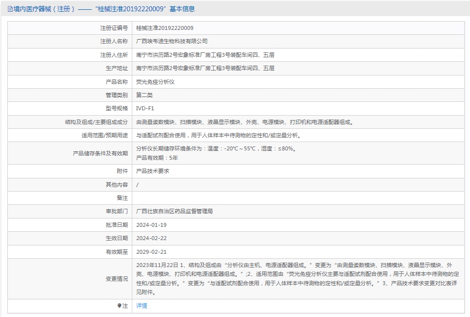
Task: Open the 详情 link
Action: [x=141, y=306]
